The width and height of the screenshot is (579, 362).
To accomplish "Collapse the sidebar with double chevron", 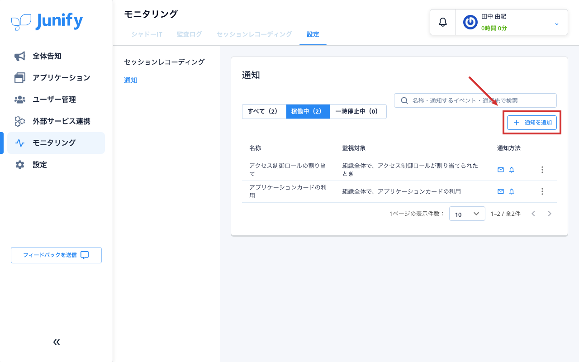I will click(x=57, y=342).
